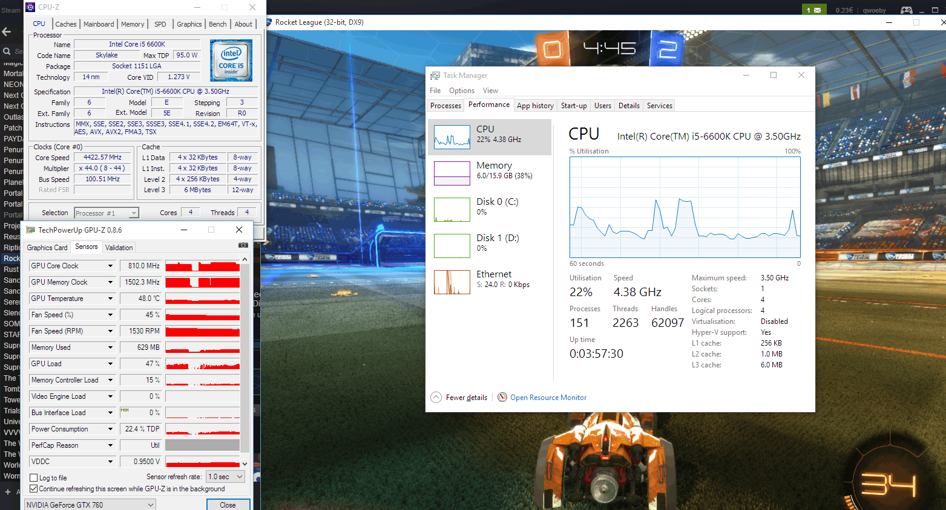The image size is (946, 510).
Task: Open the Task Manager Options menu
Action: pyautogui.click(x=462, y=91)
